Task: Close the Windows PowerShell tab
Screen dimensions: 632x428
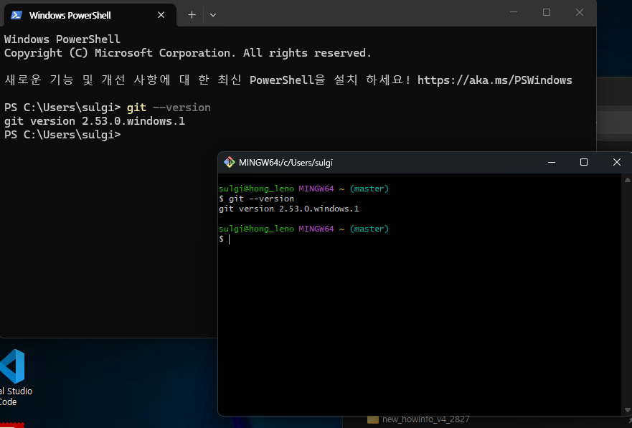Action: pos(161,15)
